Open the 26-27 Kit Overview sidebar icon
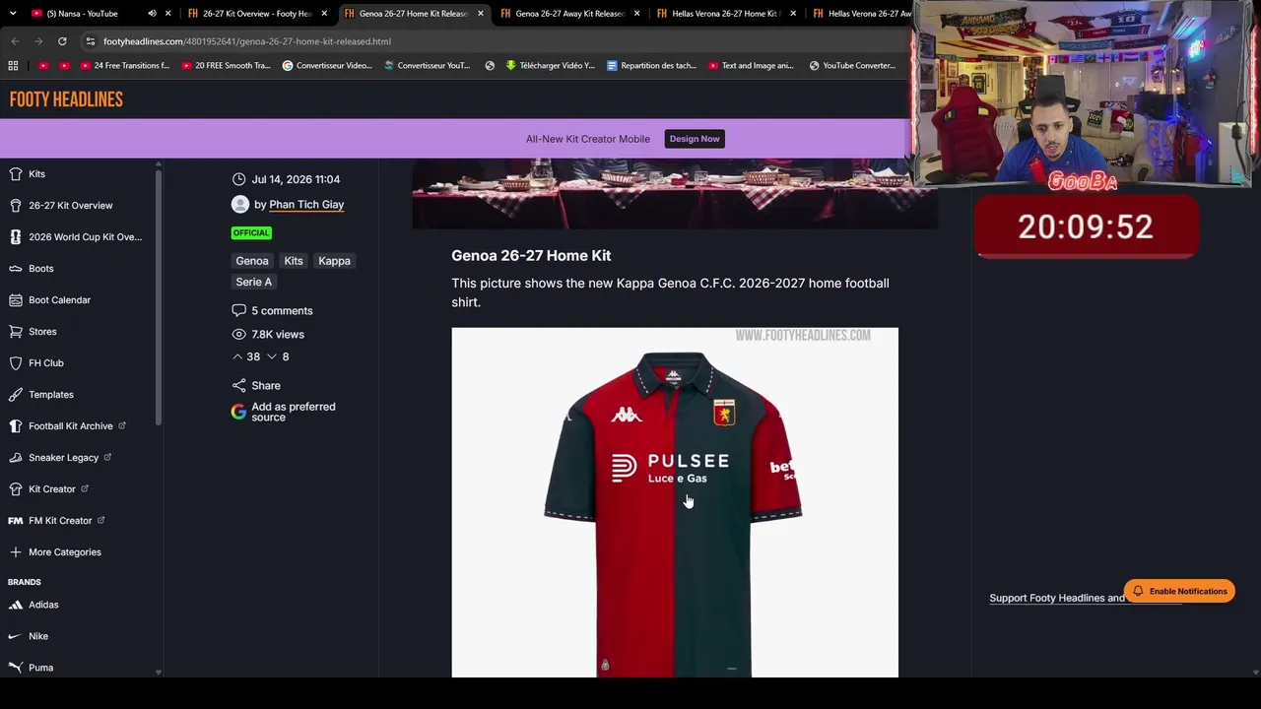 (x=15, y=206)
